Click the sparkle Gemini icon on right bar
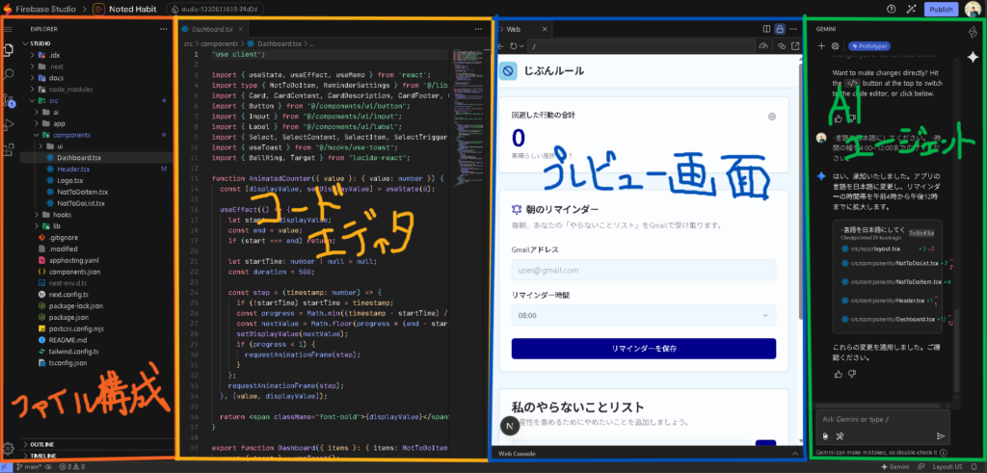This screenshot has height=473, width=987. pos(974,57)
